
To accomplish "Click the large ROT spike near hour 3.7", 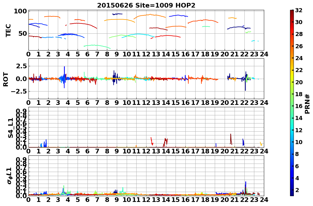I will [64, 77].
